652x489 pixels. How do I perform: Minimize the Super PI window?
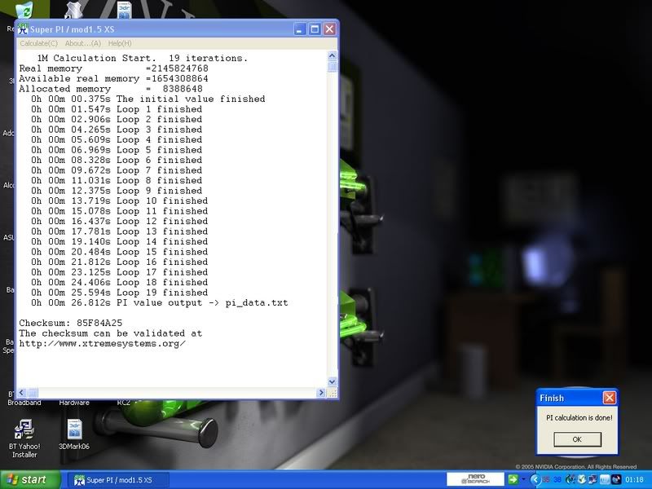tap(300, 29)
